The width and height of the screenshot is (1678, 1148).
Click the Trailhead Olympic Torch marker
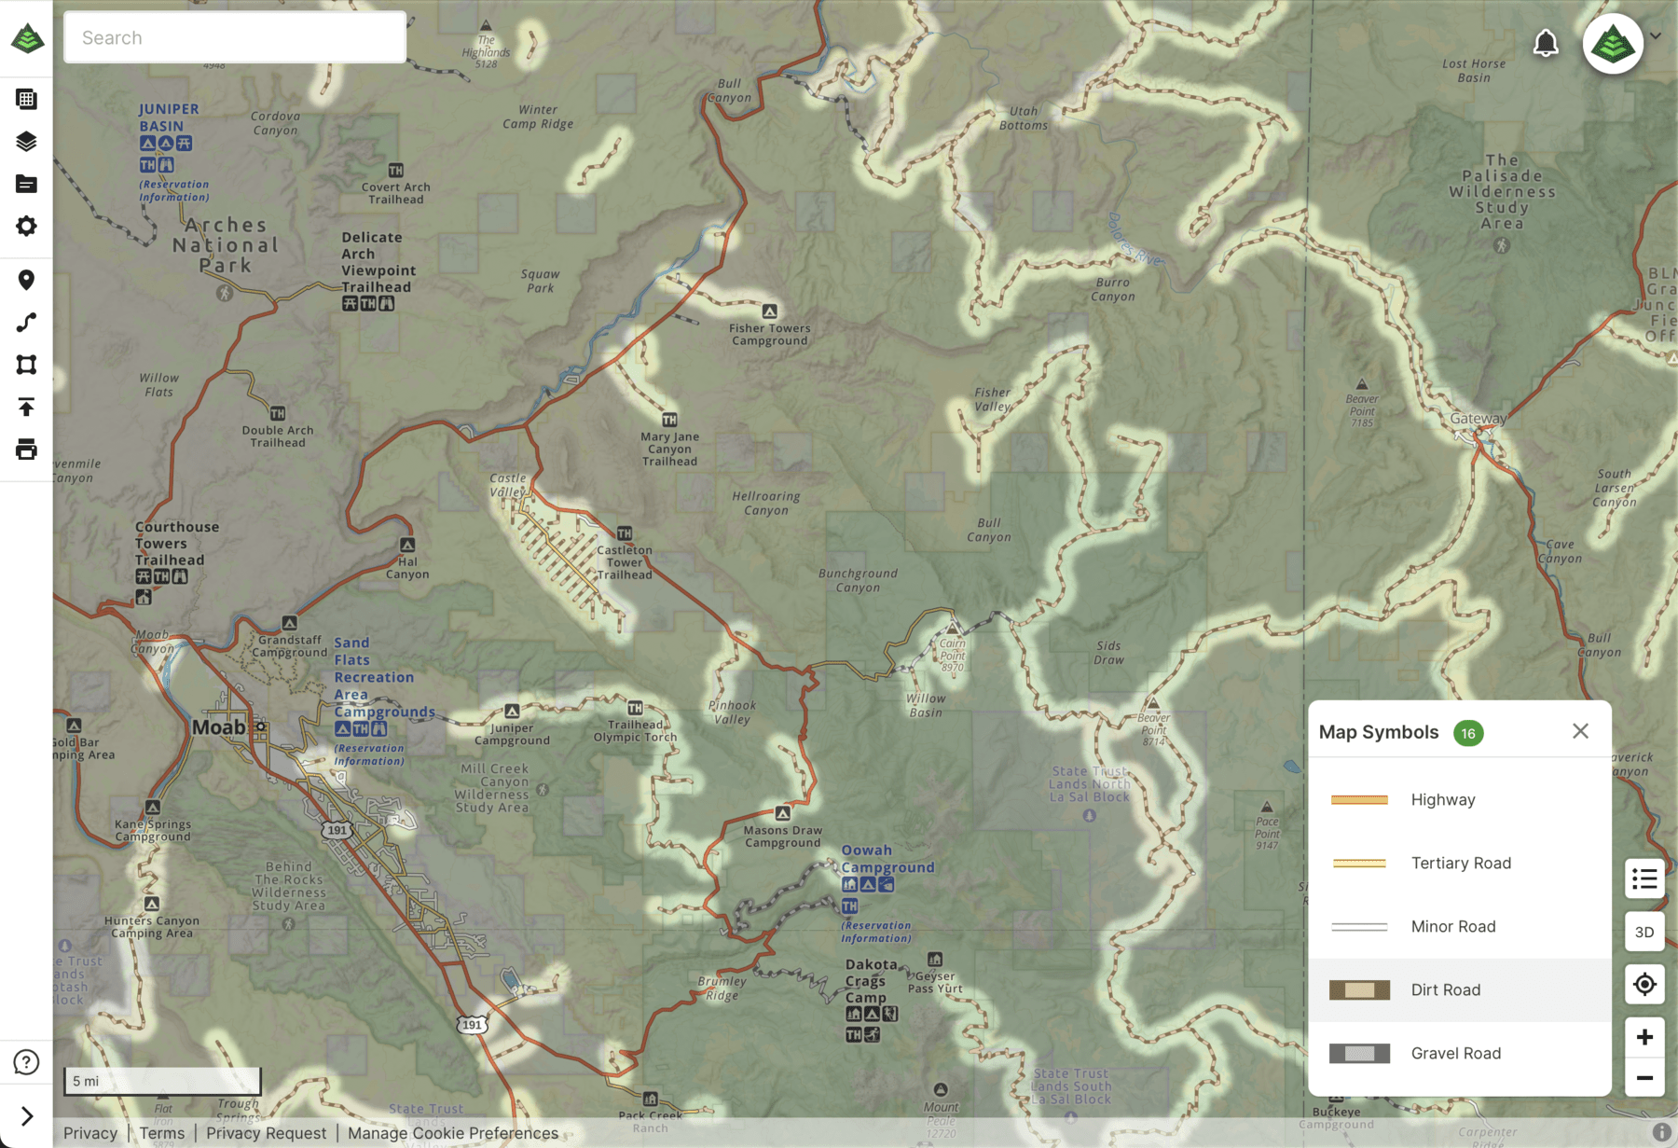(635, 708)
